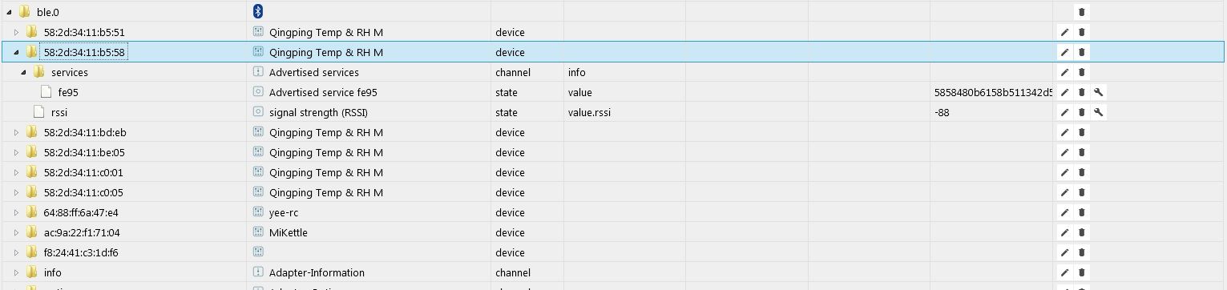Edit the rssi state with pencil

[x=1065, y=112]
